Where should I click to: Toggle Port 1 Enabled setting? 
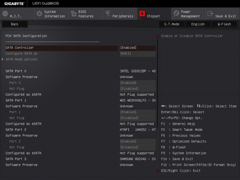click(x=138, y=112)
